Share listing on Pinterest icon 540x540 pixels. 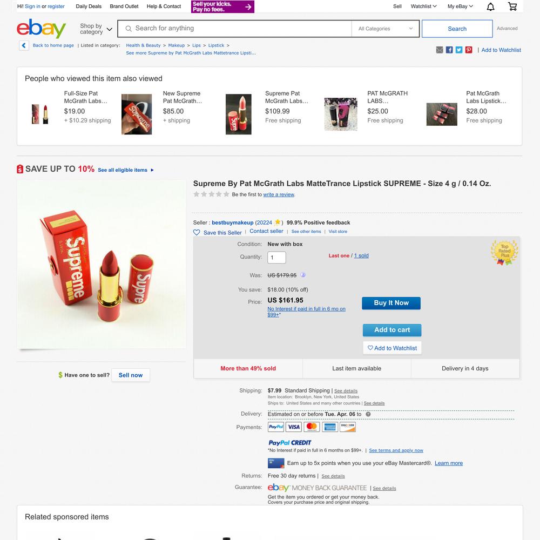469,50
